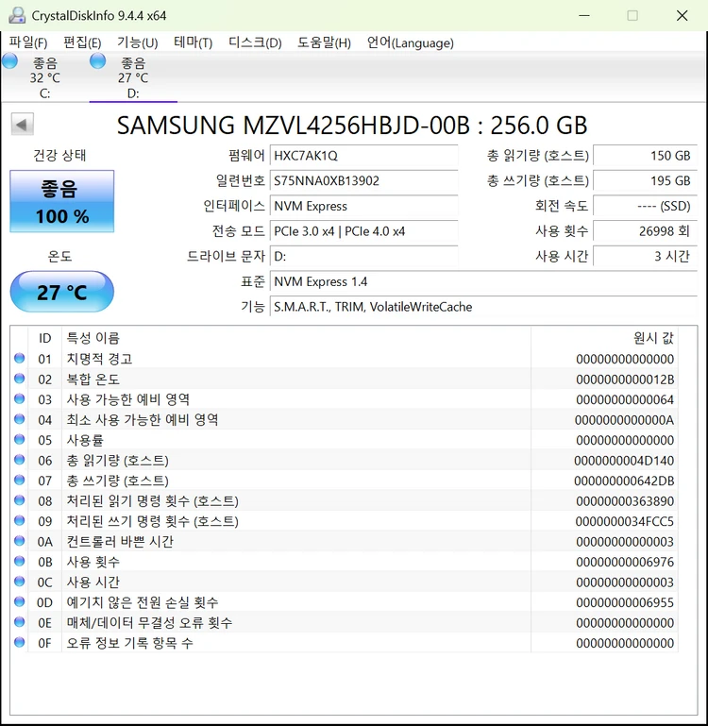Click status dot for attribute 0C 사용 시간
Image resolution: width=708 pixels, height=726 pixels.
pyautogui.click(x=20, y=581)
